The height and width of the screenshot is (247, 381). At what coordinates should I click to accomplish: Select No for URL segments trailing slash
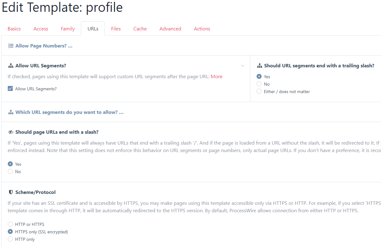(x=259, y=84)
